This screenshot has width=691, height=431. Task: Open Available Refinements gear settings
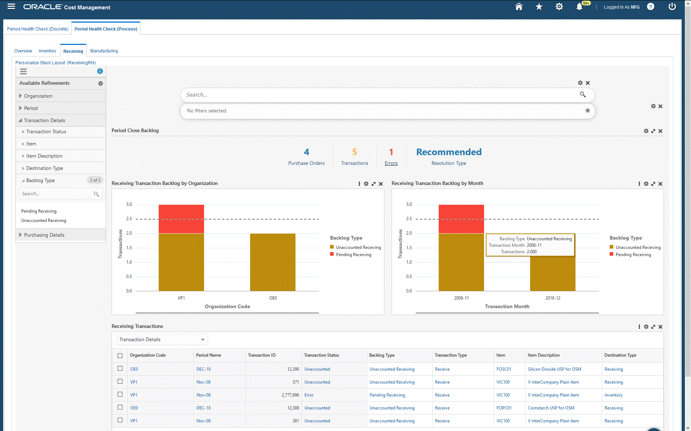click(x=100, y=83)
